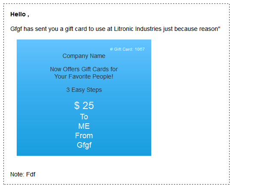257x188 pixels.
Task: Click the dollar sign on the card
Action: [x=77, y=106]
